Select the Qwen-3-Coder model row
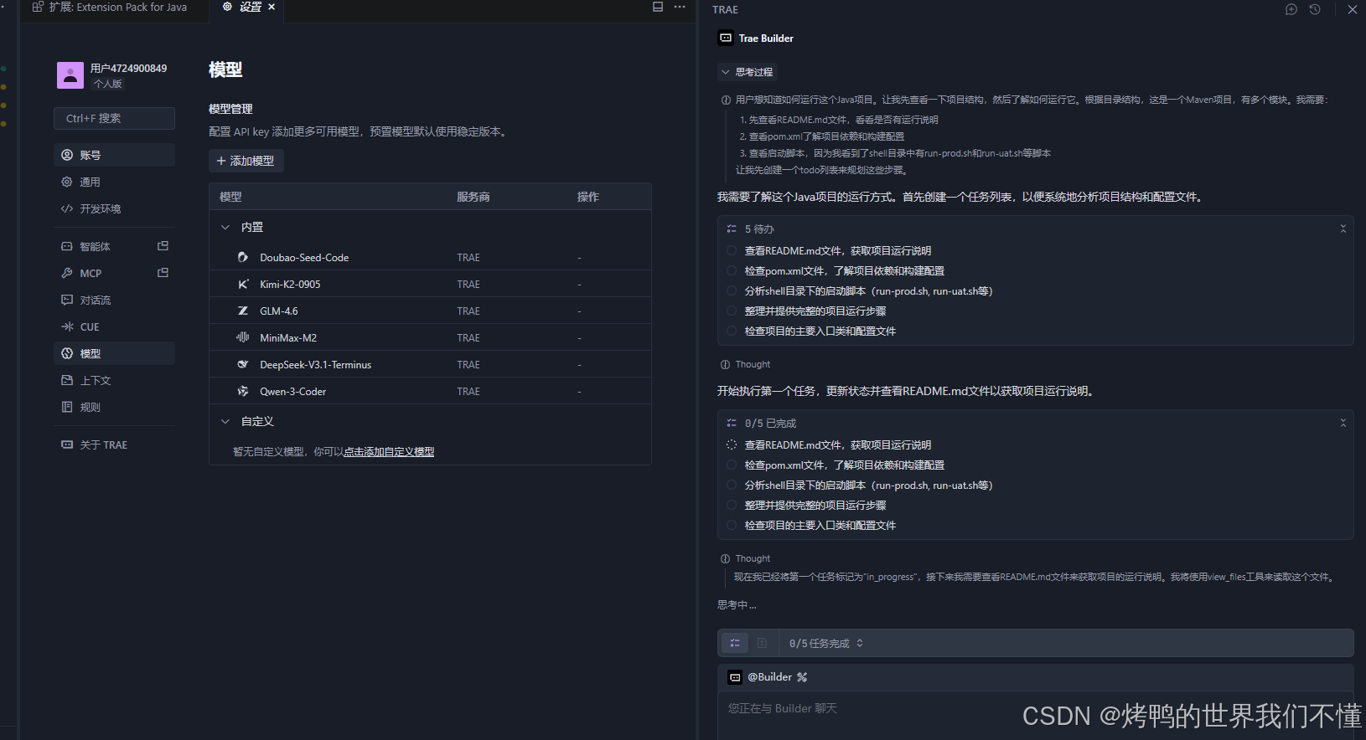The height and width of the screenshot is (740, 1366). tap(430, 391)
